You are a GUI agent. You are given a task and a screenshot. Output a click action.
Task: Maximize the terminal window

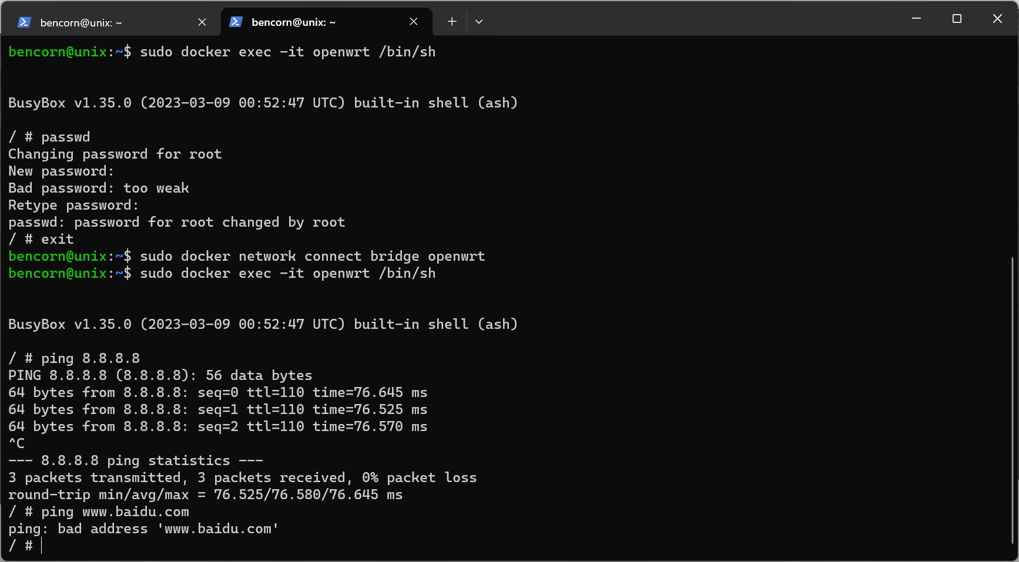[956, 18]
